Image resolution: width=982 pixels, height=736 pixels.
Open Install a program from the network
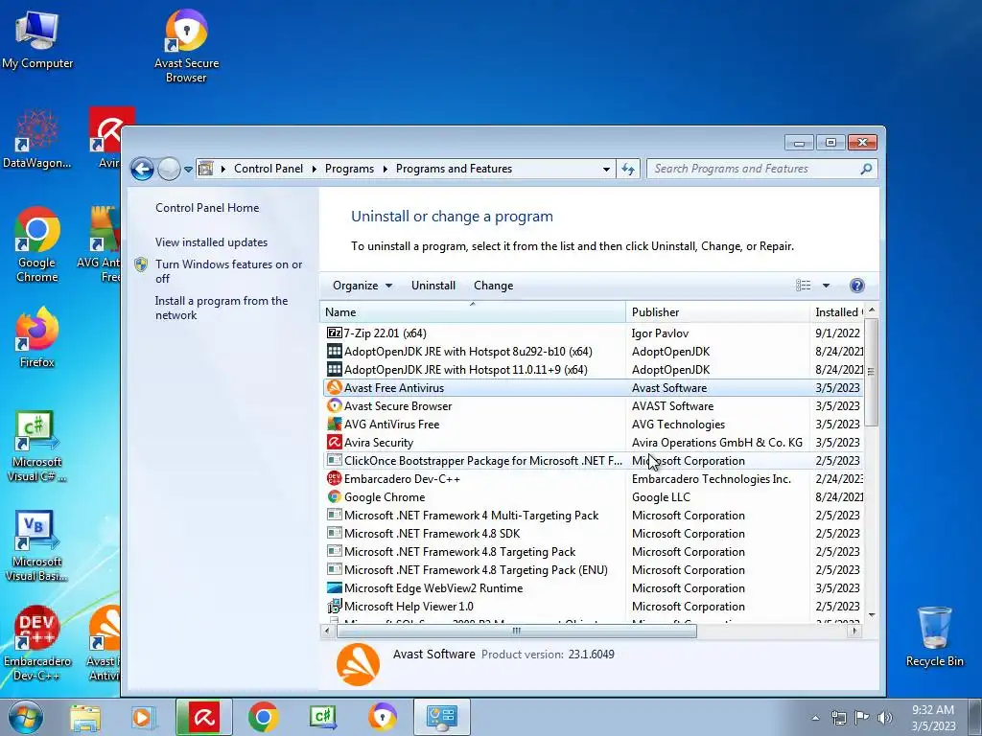tap(222, 308)
